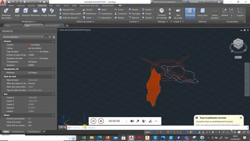250x141 pixels.
Task: Open the Gérer ribbon tab
Action: [58, 5]
